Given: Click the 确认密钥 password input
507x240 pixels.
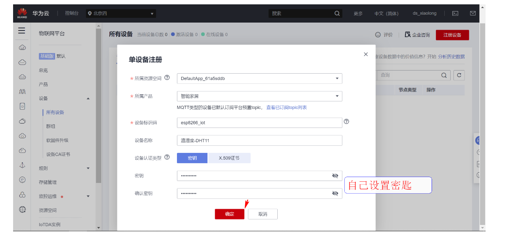Looking at the screenshot, I should (259, 193).
